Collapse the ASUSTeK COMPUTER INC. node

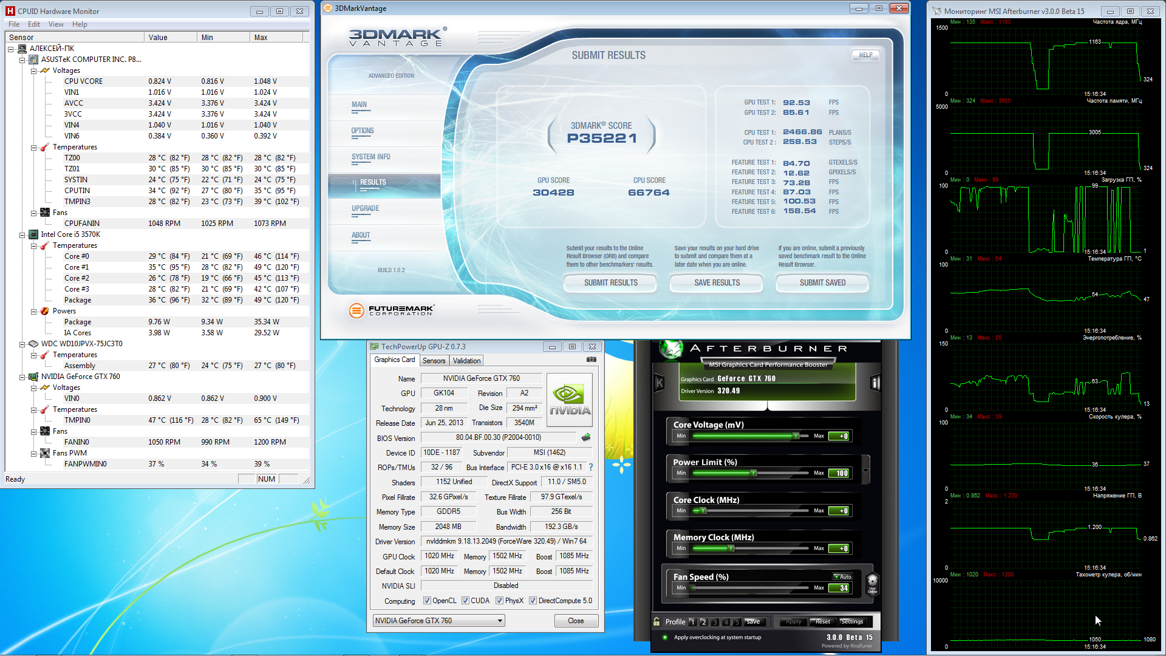22,60
